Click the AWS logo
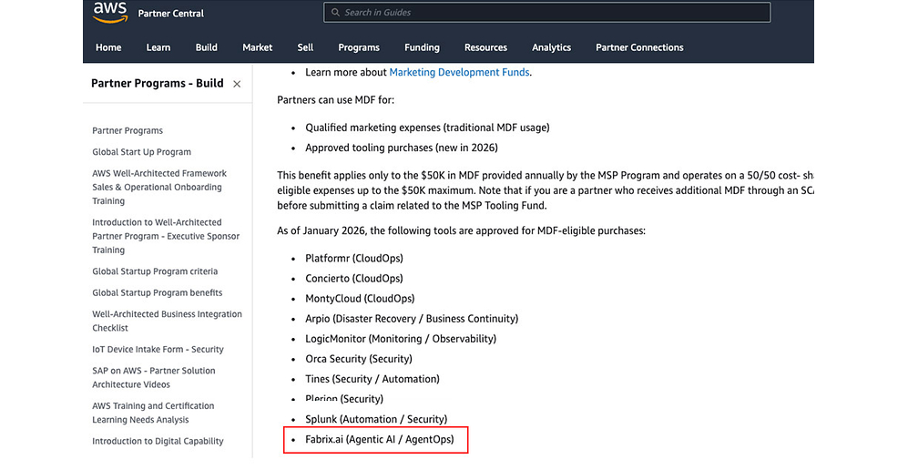The image size is (898, 470). [110, 12]
